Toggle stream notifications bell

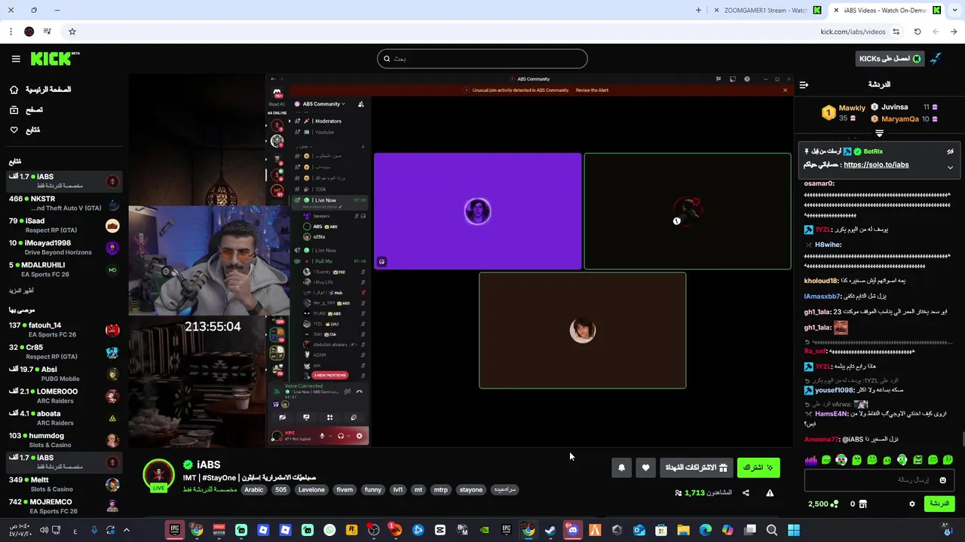621,467
